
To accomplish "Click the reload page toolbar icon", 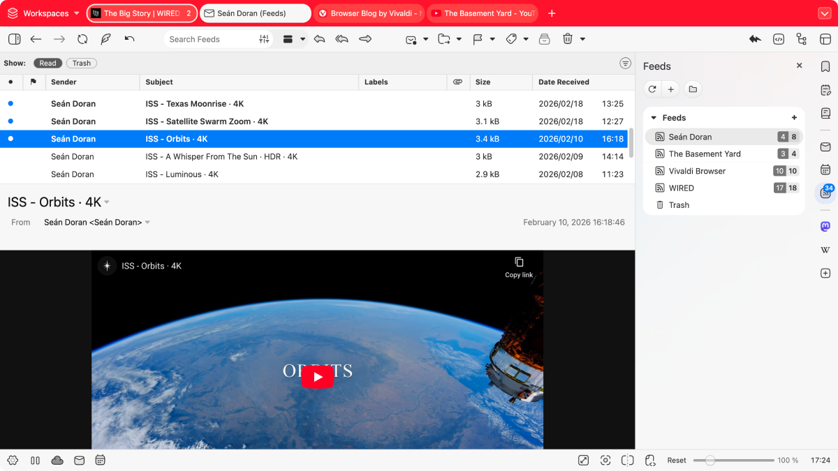I will 82,39.
